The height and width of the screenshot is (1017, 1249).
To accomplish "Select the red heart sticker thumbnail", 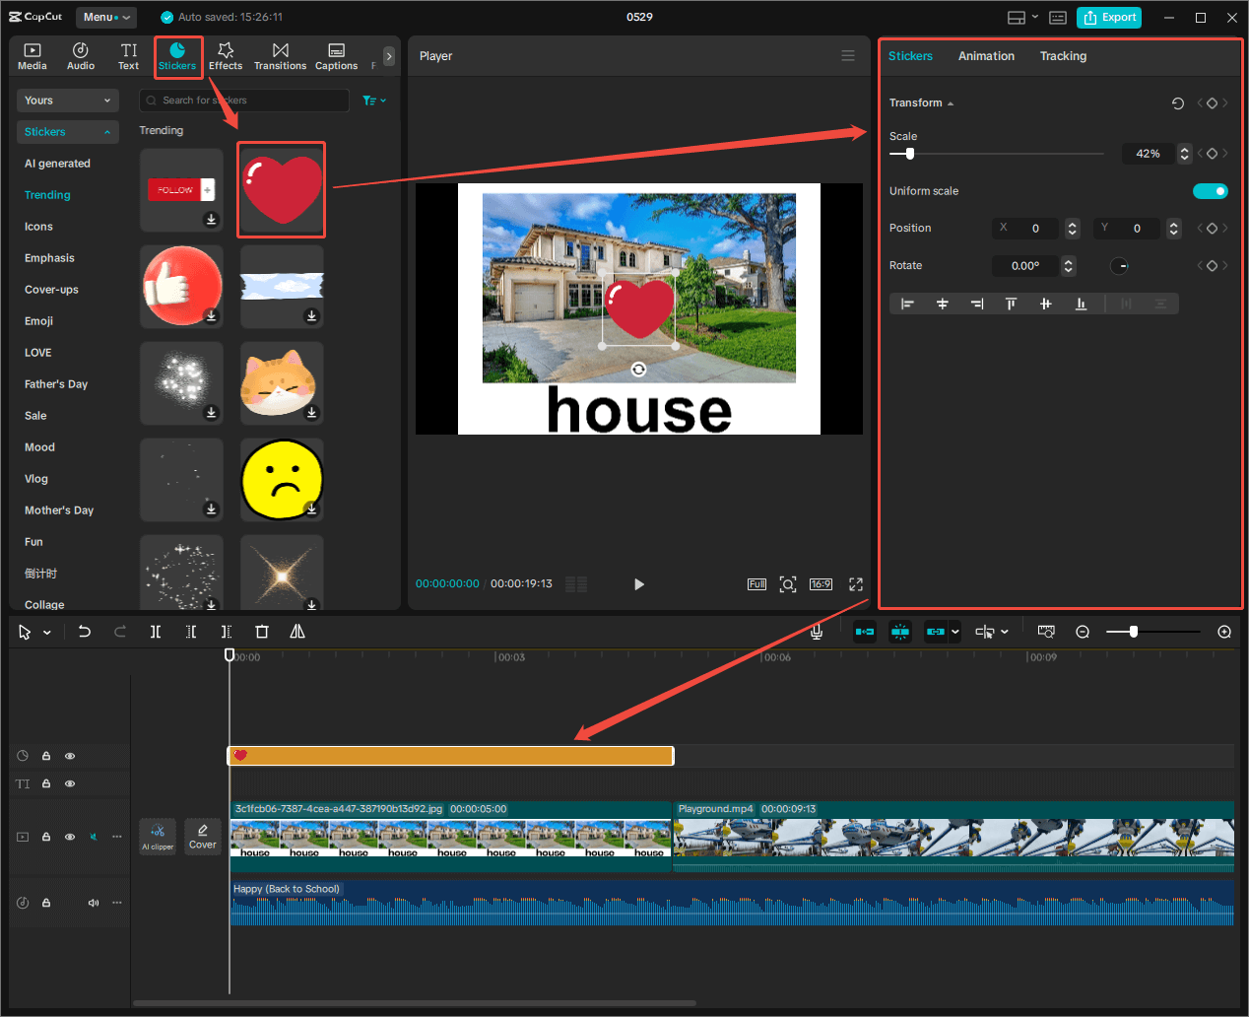I will (281, 188).
